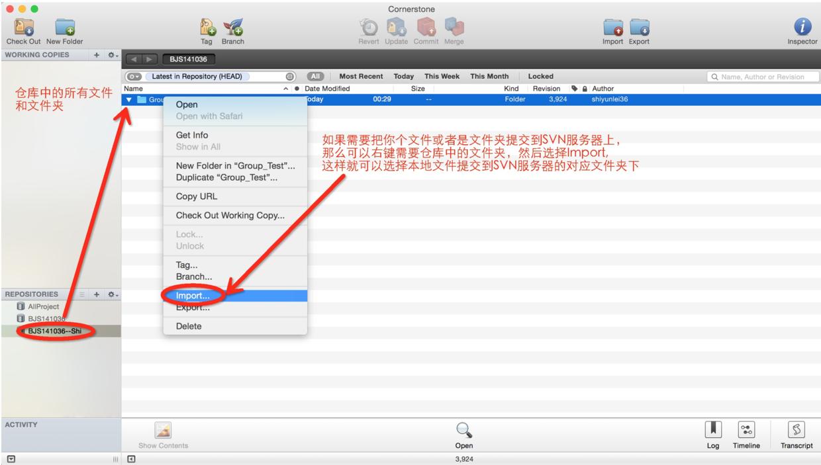Open the Transcript view

pos(797,430)
